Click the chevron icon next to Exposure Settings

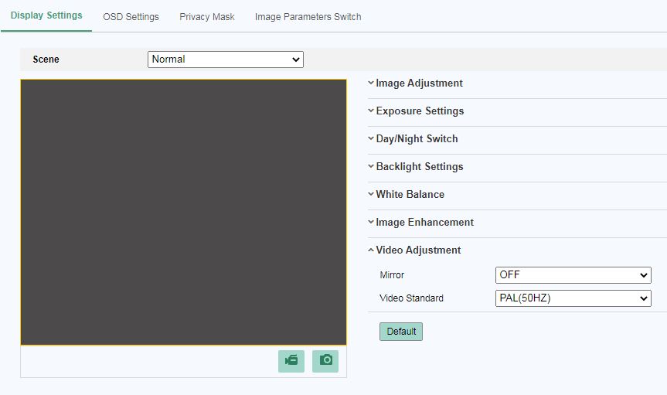(x=371, y=111)
